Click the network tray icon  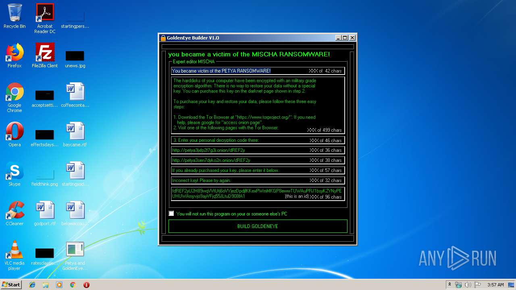[x=458, y=285]
